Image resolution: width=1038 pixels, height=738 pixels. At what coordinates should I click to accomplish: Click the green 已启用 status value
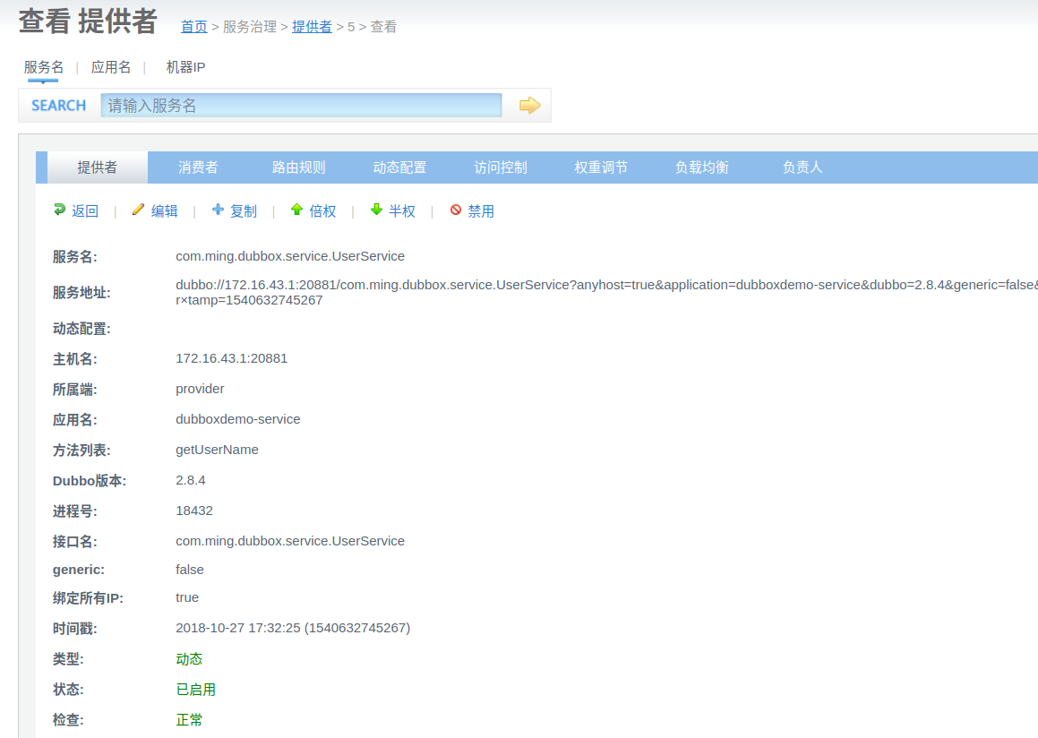point(196,689)
